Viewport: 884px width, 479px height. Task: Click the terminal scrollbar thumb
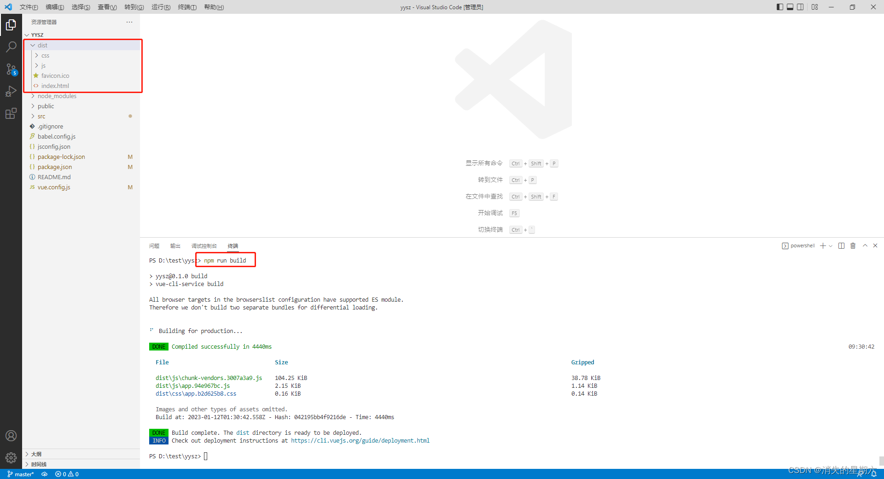pyautogui.click(x=881, y=461)
